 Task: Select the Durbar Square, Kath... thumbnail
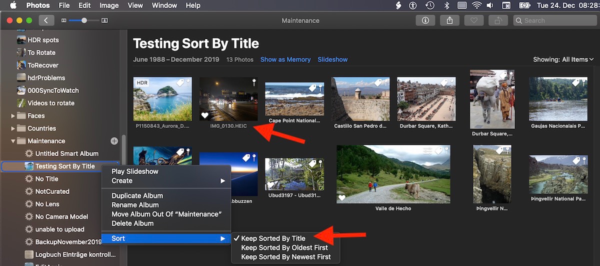point(426,99)
